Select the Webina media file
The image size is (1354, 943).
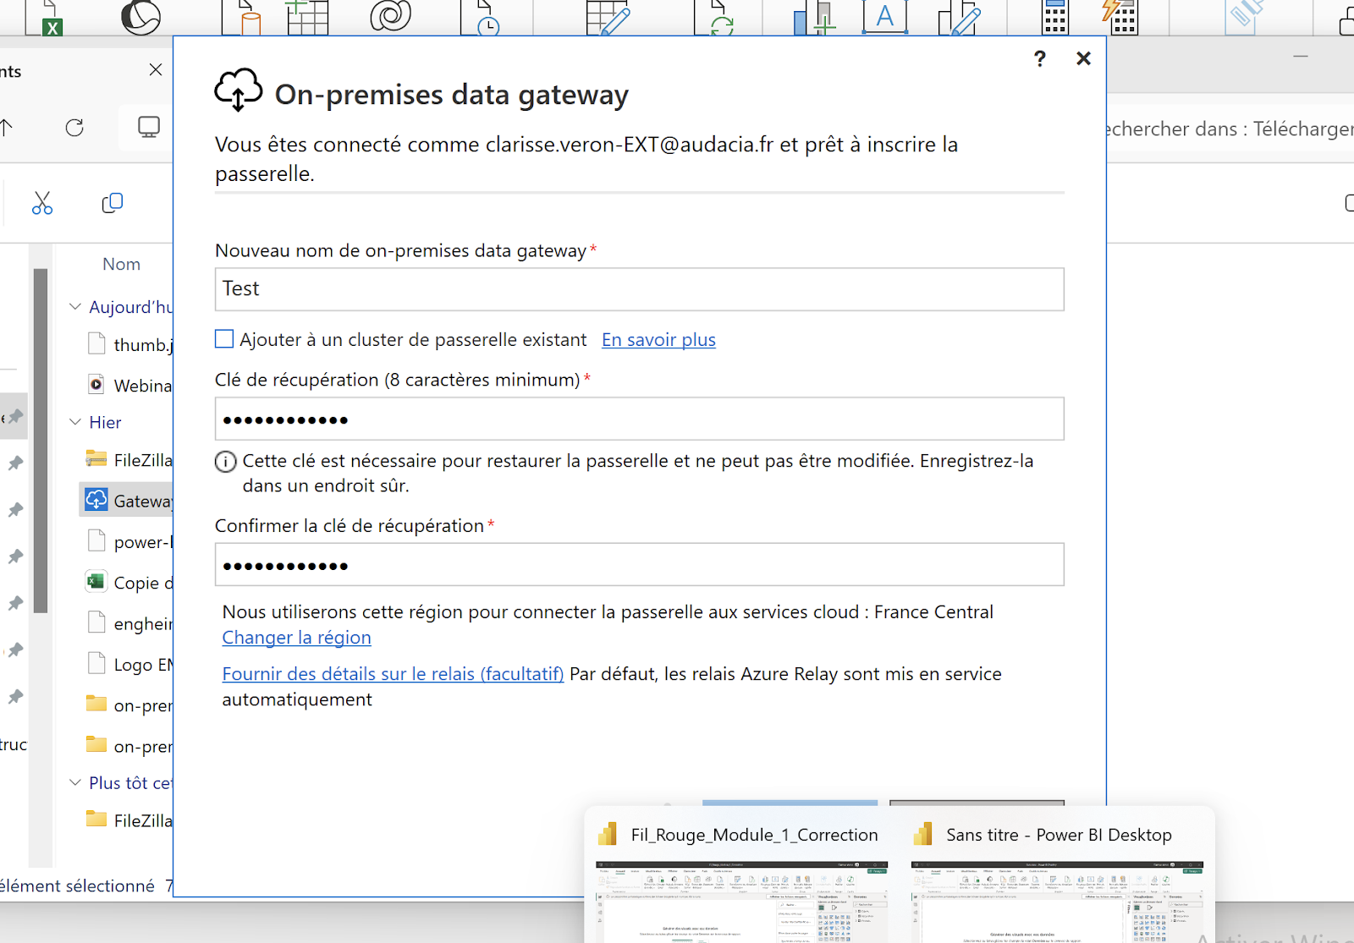[x=129, y=386]
